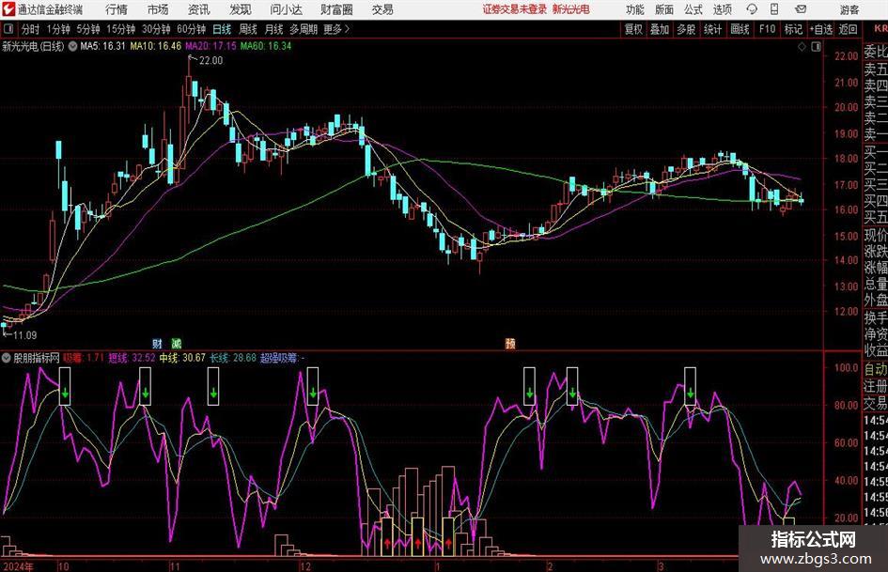Click the MA60: 16.34 label
This screenshot has height=572, width=888.
266,46
